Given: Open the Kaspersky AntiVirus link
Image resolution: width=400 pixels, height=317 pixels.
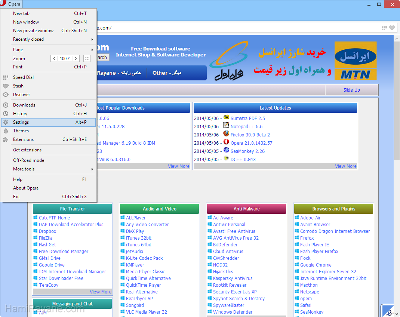Looking at the screenshot, I should (x=233, y=278).
